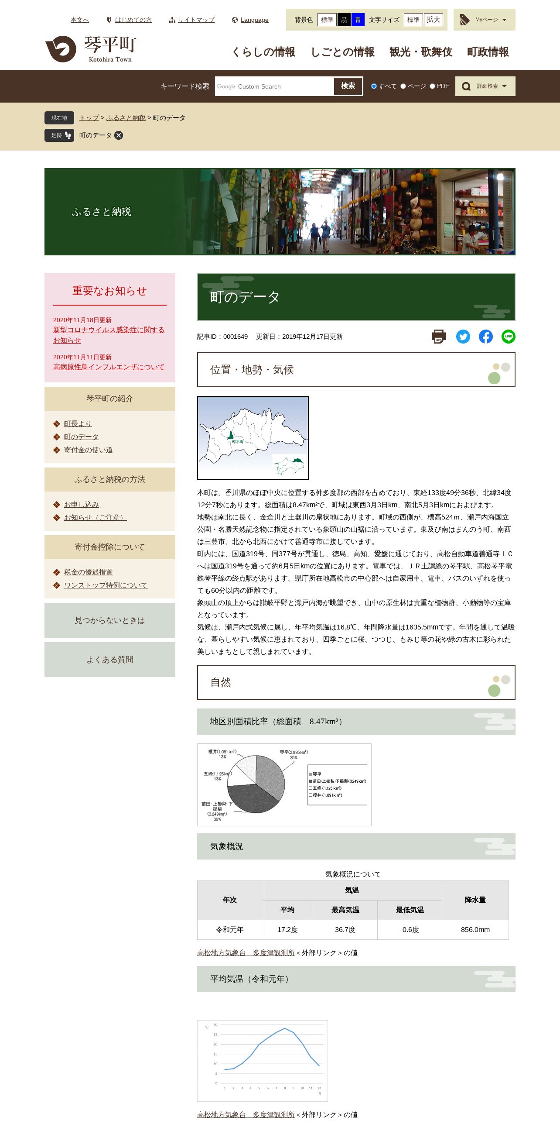560x1121 pixels.
Task: Select the すべて search radio option
Action: 374,86
